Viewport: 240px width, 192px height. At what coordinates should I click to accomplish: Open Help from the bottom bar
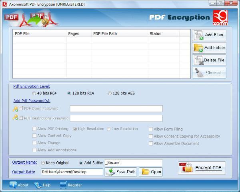[38, 185]
